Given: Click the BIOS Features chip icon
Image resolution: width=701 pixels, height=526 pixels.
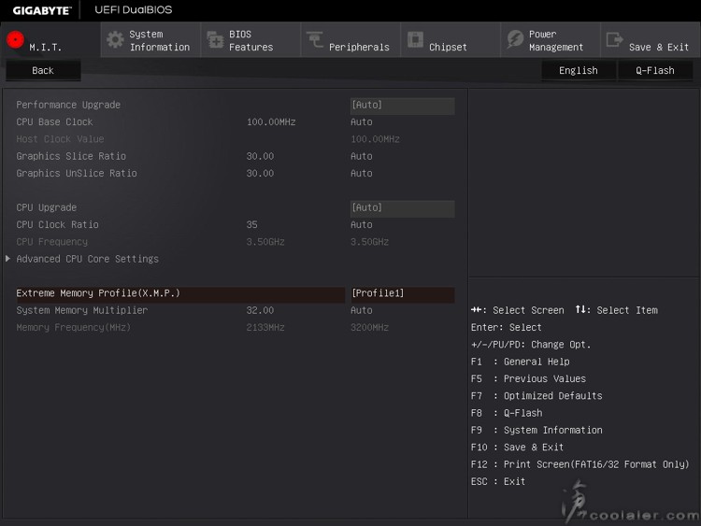Looking at the screenshot, I should 215,40.
